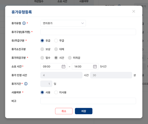Viewport: 148px width, 124px height.
Task: Click the 취소 cancel button
Action: (x=64, y=111)
